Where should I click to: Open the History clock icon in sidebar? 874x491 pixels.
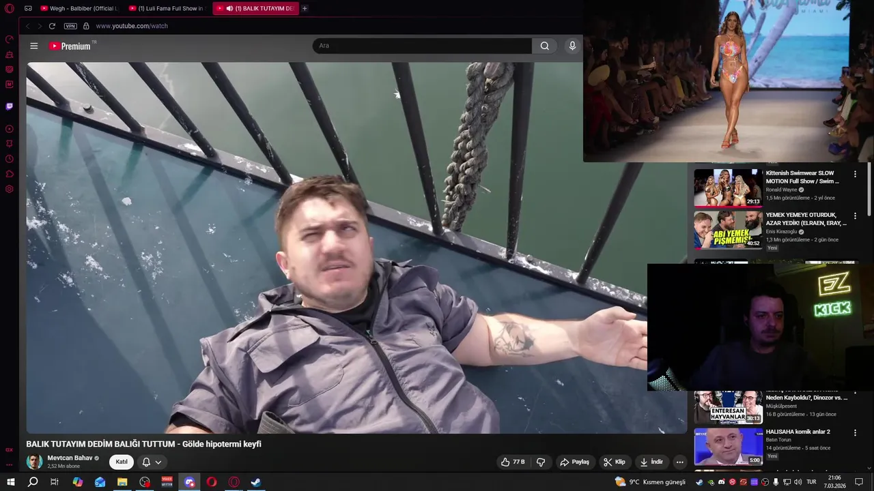point(10,159)
